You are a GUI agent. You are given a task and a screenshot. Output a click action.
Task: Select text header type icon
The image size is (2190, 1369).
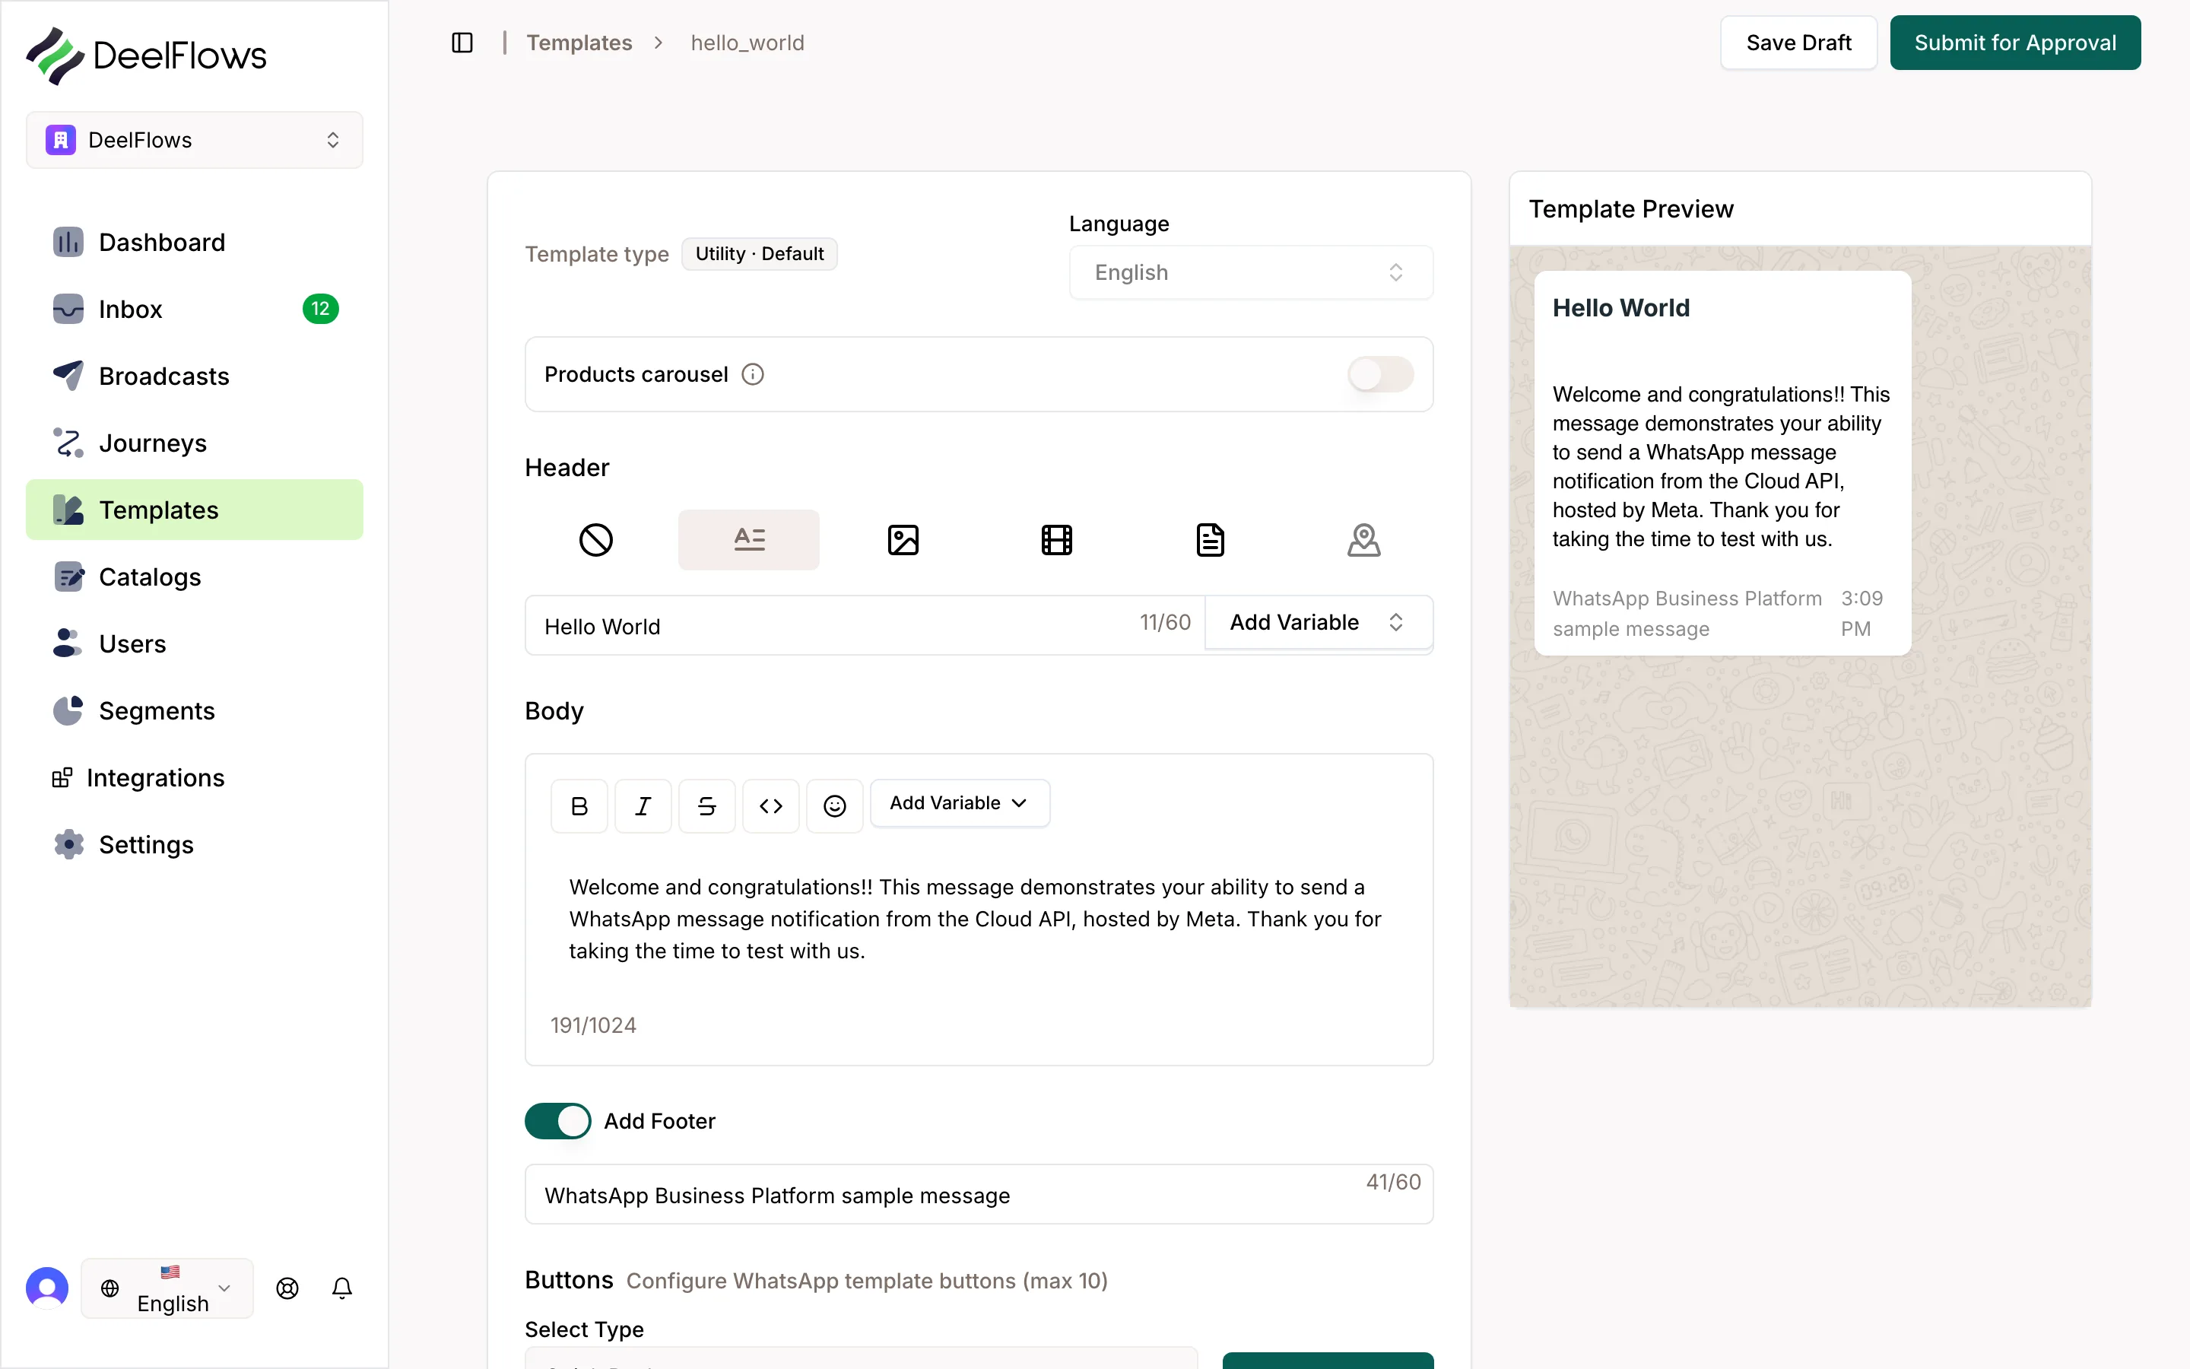coord(749,540)
